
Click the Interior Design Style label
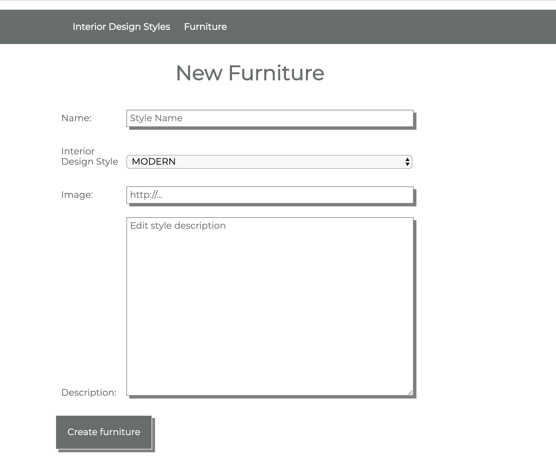89,156
